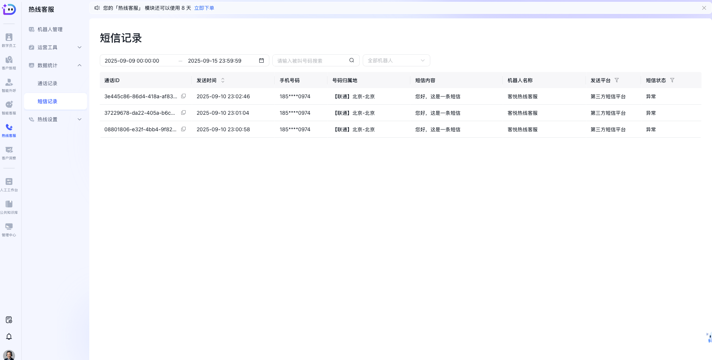Viewport: 712px width, 360px height.
Task: Expand the 运营工具 menu
Action: pos(56,47)
